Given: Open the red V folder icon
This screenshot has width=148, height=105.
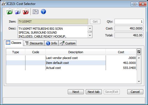Looking at the screenshot, I should pos(26,12).
